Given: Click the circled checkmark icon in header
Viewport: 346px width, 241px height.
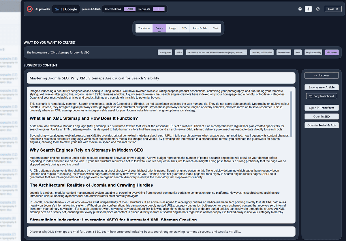Looking at the screenshot, I should coord(318,9).
